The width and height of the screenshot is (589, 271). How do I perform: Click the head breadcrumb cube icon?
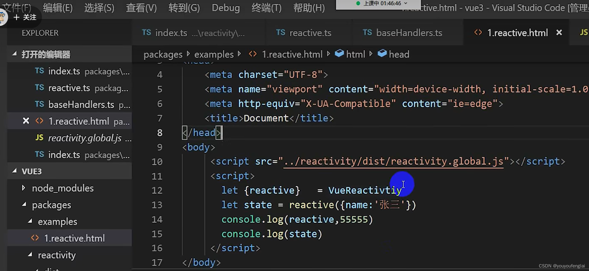pyautogui.click(x=382, y=53)
